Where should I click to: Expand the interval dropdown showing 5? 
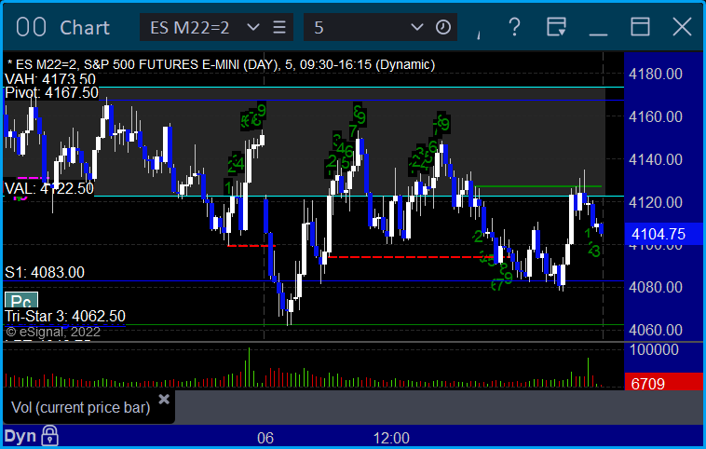tap(417, 27)
